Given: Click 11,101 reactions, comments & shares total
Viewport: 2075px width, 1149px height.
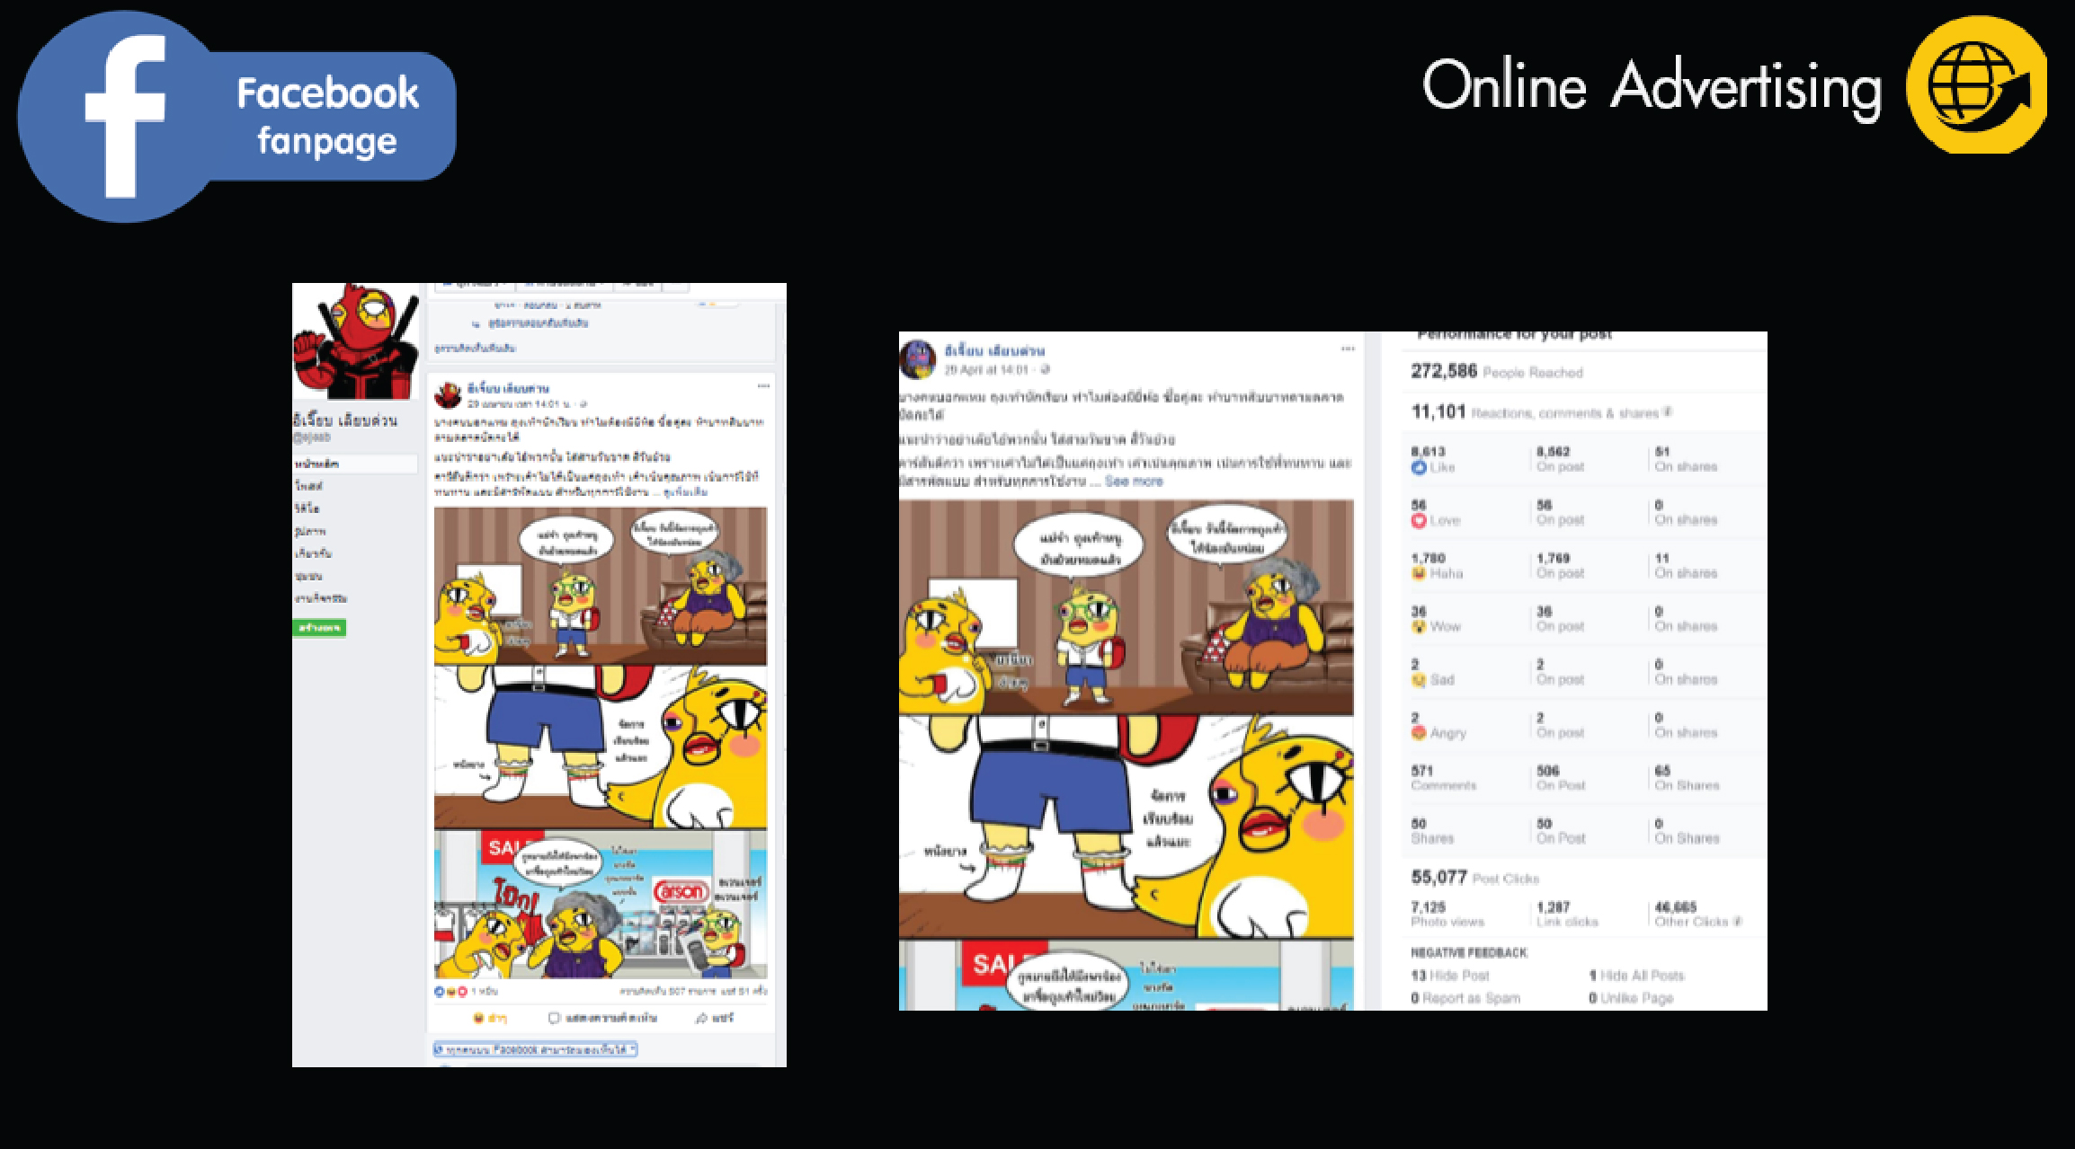Looking at the screenshot, I should point(1534,412).
